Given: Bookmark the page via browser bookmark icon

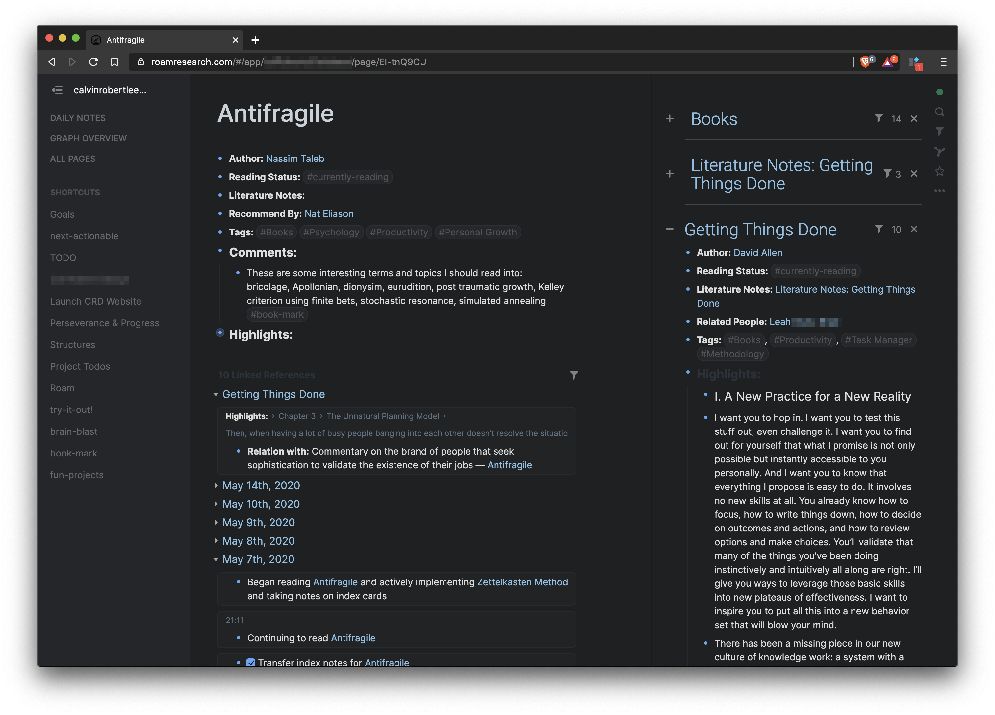Looking at the screenshot, I should click(115, 62).
